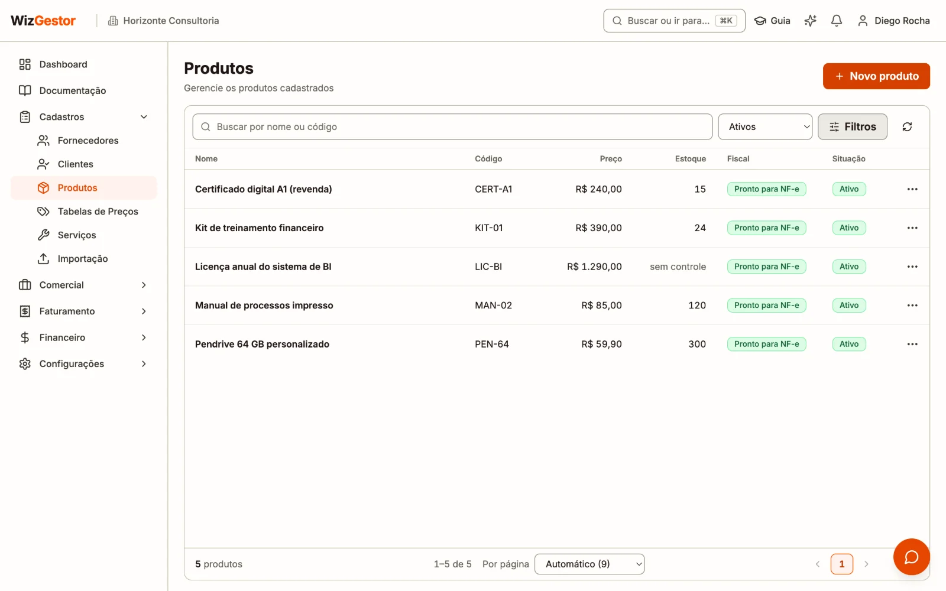Click the CERT-A1 code cell
Image resolution: width=946 pixels, height=591 pixels.
coord(494,189)
